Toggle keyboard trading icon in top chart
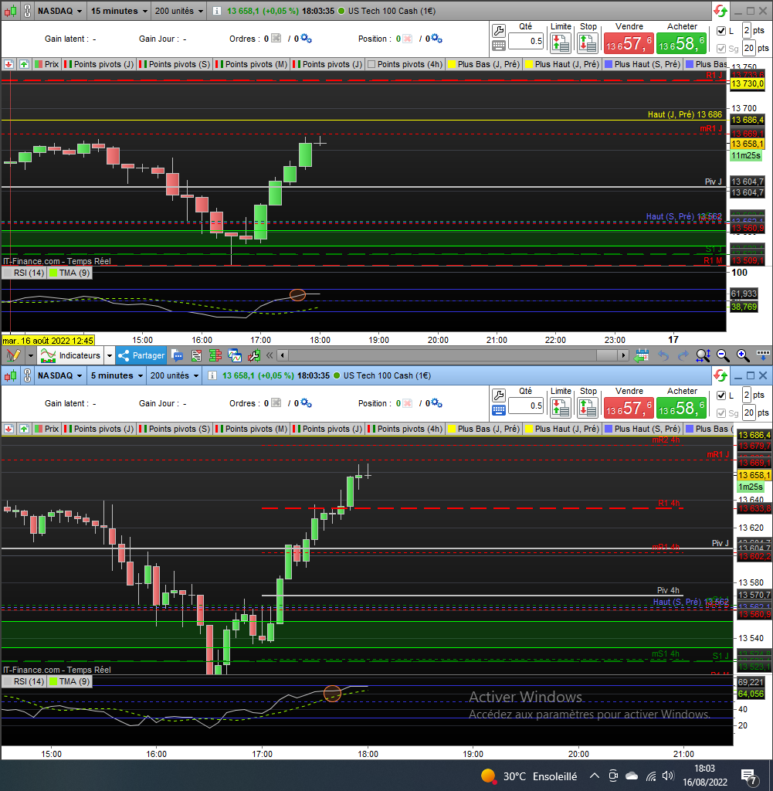The height and width of the screenshot is (791, 773). [x=499, y=46]
